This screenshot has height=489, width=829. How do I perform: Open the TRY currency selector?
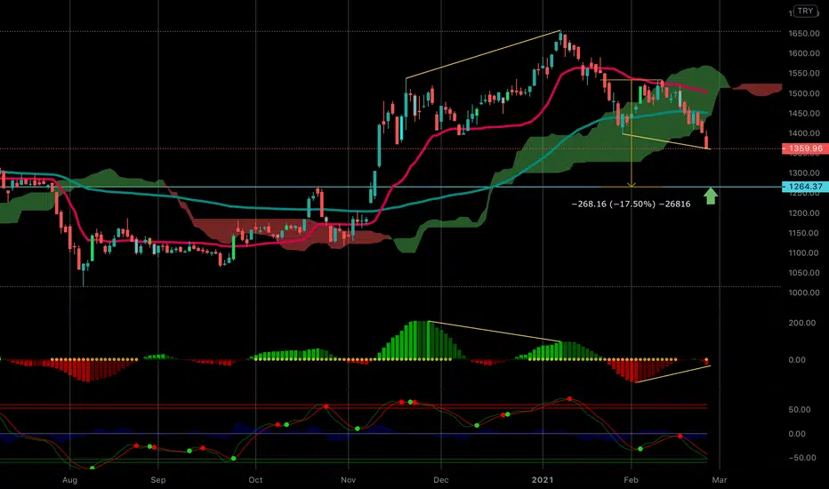click(x=805, y=11)
